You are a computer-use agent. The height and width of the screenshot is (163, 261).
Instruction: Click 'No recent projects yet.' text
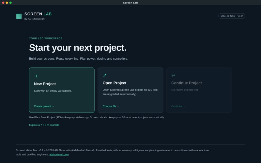point(185,90)
